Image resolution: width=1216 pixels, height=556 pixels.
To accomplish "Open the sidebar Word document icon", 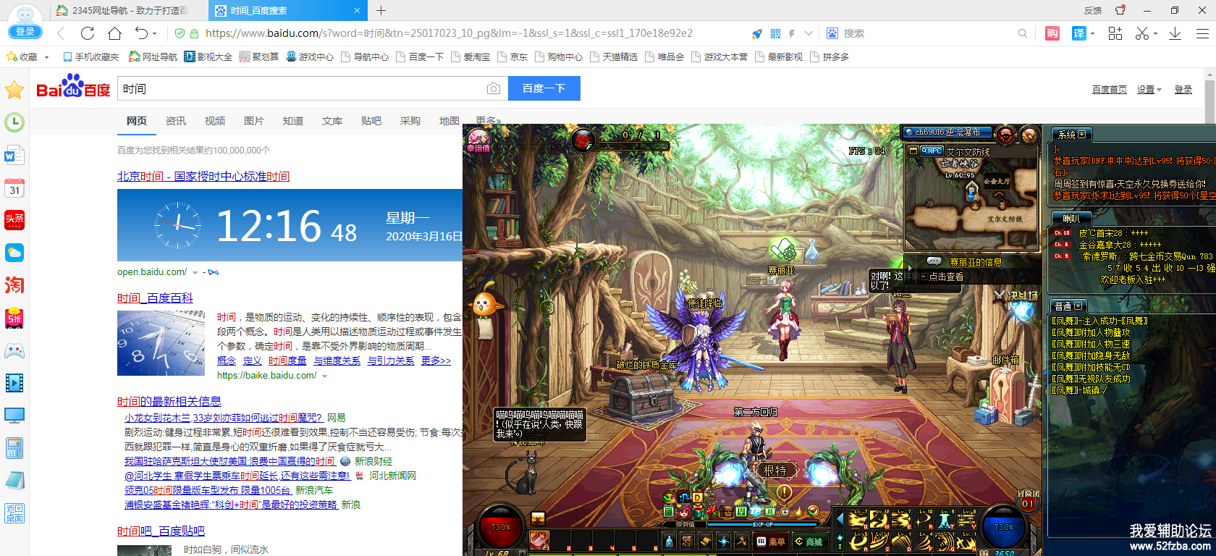I will coord(14,155).
